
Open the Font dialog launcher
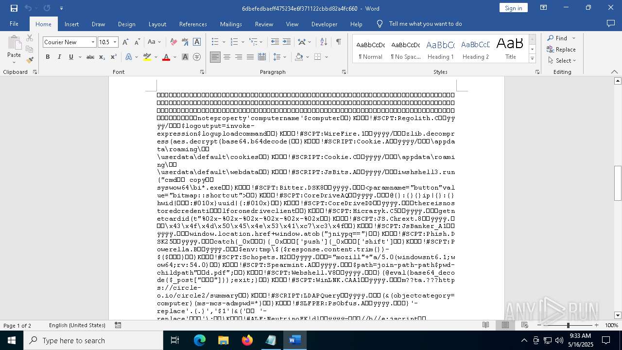(202, 72)
